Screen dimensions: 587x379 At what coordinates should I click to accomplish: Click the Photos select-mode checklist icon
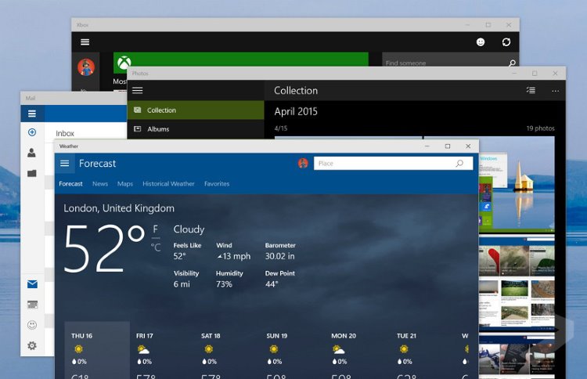tap(531, 91)
